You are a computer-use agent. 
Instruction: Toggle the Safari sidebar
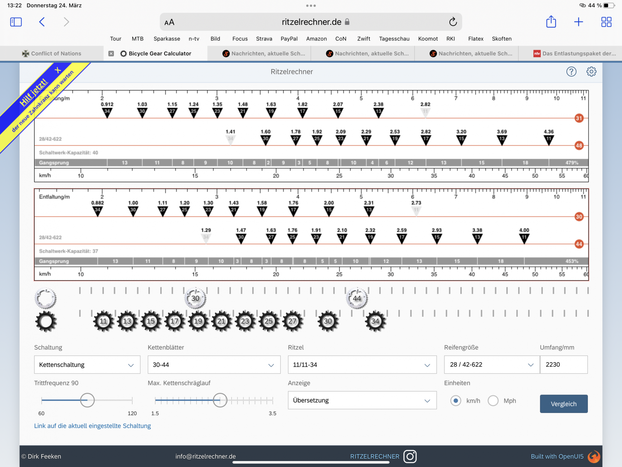(16, 22)
